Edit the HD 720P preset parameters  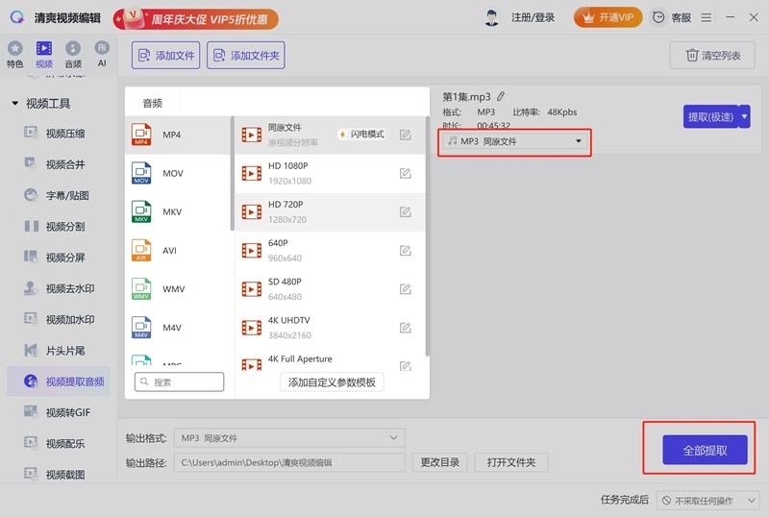pyautogui.click(x=405, y=212)
